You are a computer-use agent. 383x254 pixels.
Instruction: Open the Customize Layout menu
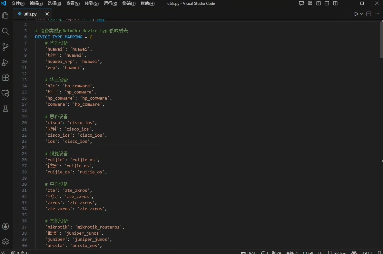310,4
